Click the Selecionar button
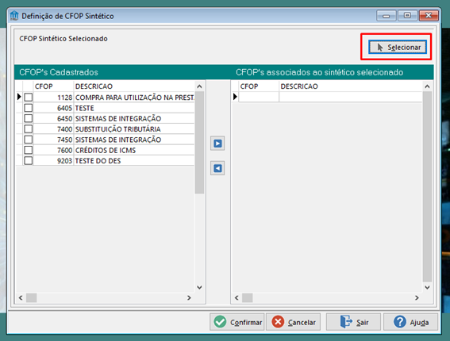Viewport: 450px width, 341px height. [x=397, y=47]
